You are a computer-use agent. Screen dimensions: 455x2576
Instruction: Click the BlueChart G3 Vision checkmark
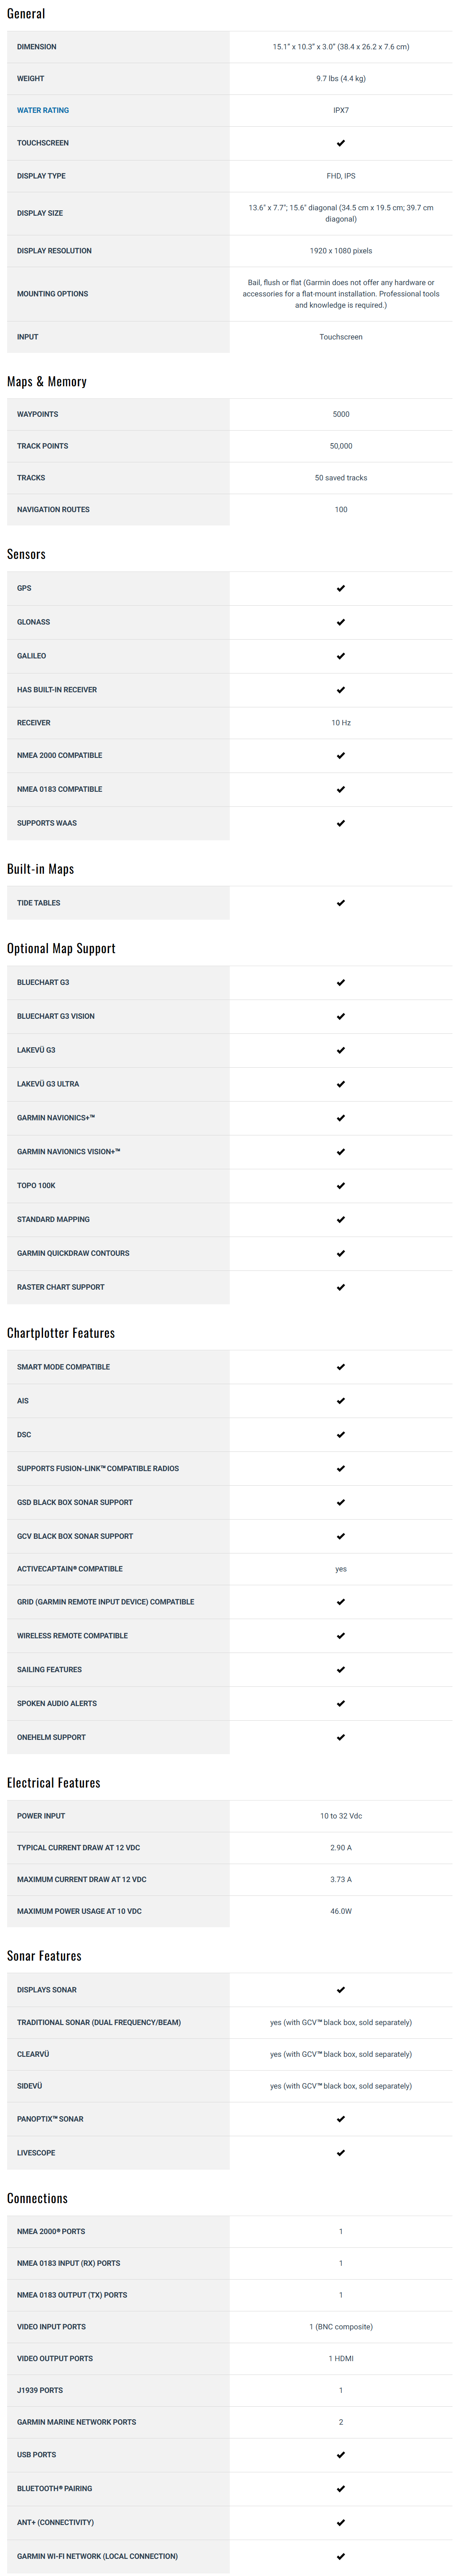click(x=341, y=1016)
